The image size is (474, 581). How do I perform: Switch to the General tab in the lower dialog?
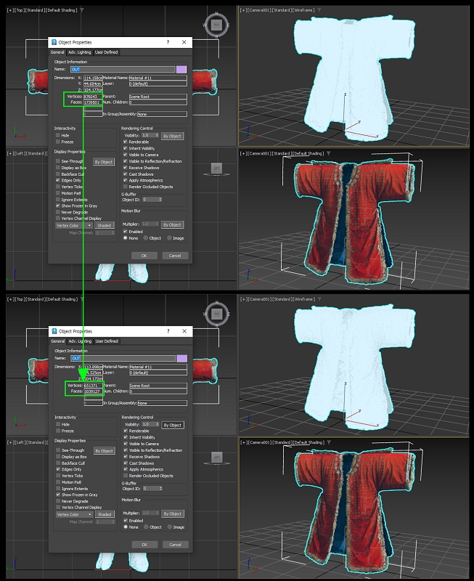tap(58, 341)
